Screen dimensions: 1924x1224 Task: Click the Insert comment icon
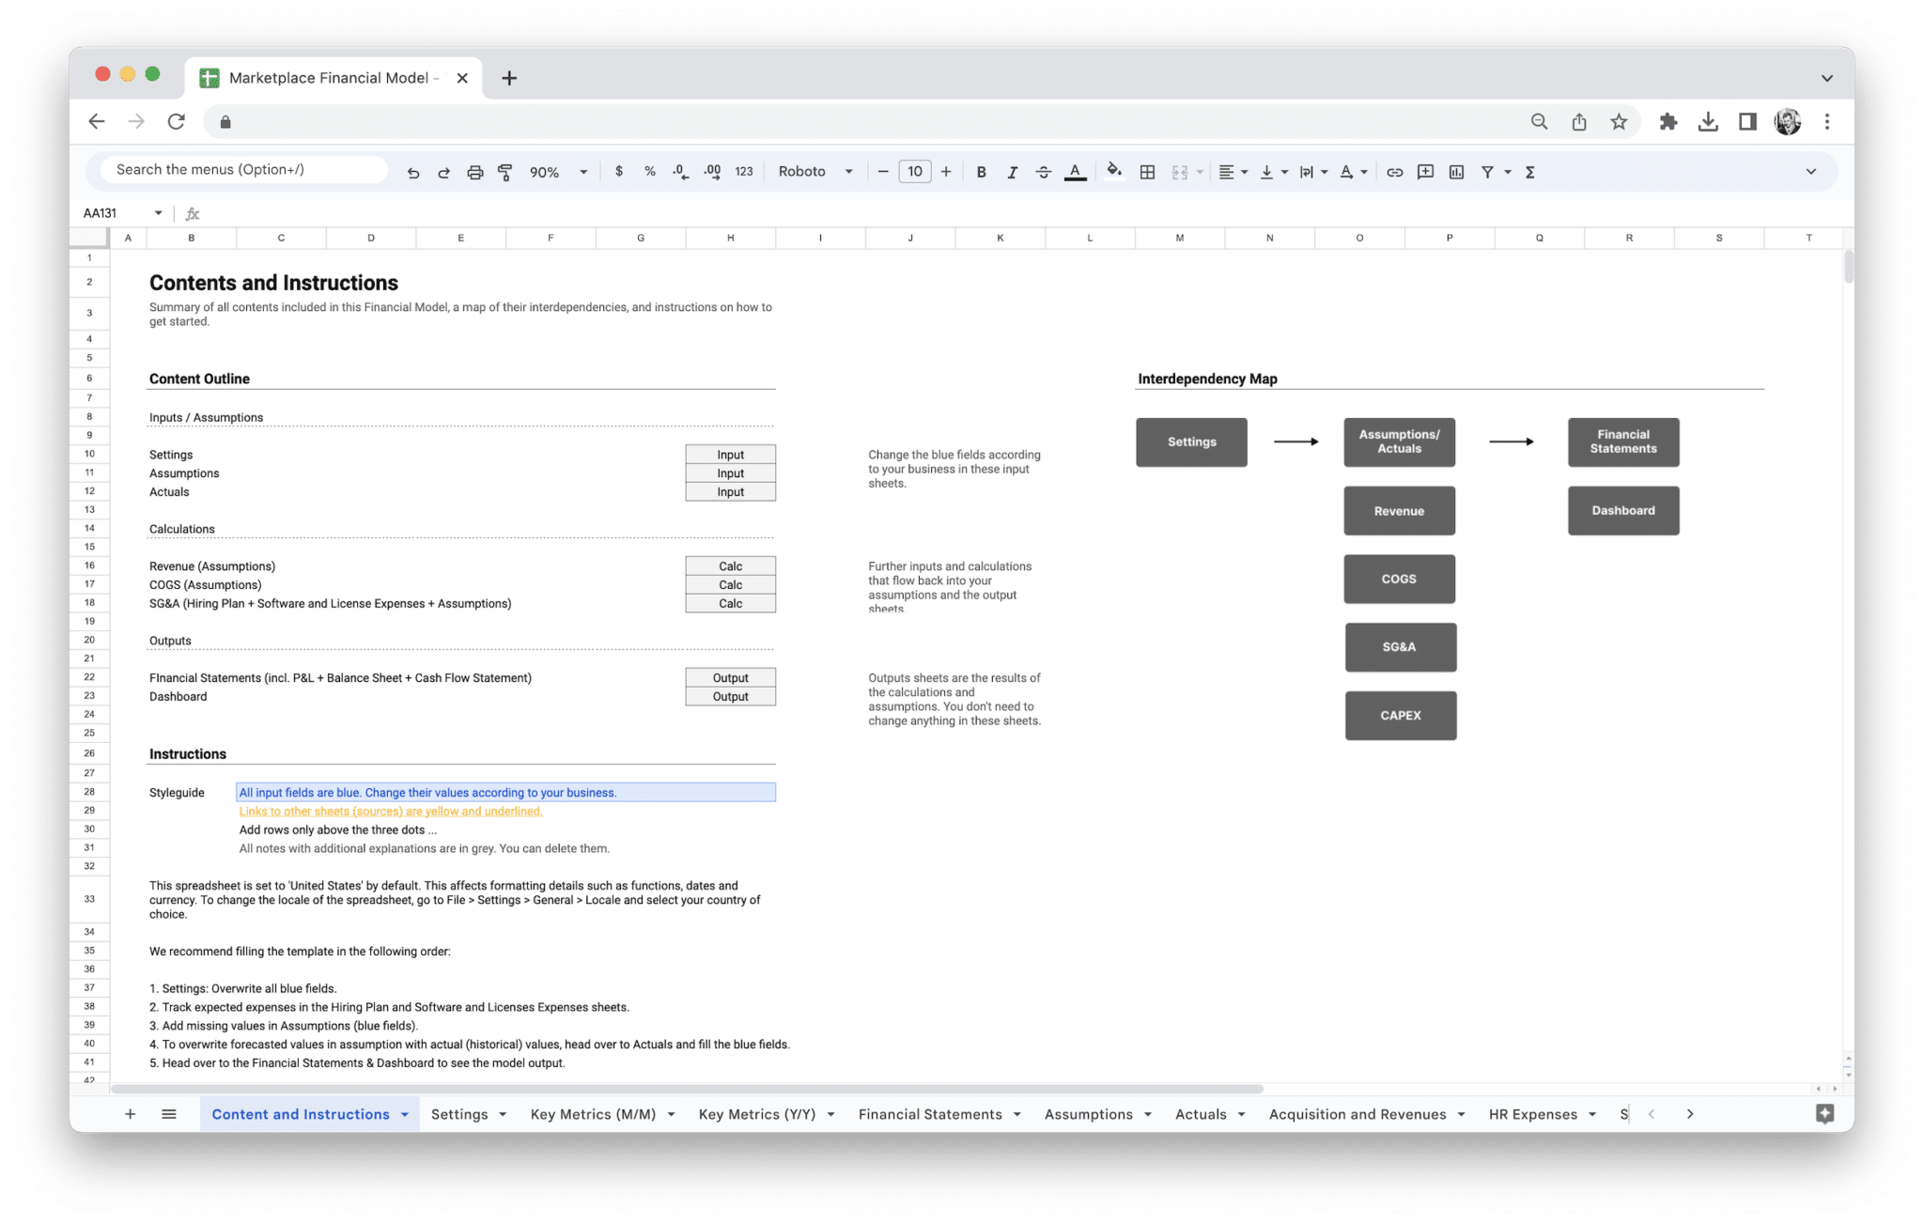pyautogui.click(x=1424, y=171)
